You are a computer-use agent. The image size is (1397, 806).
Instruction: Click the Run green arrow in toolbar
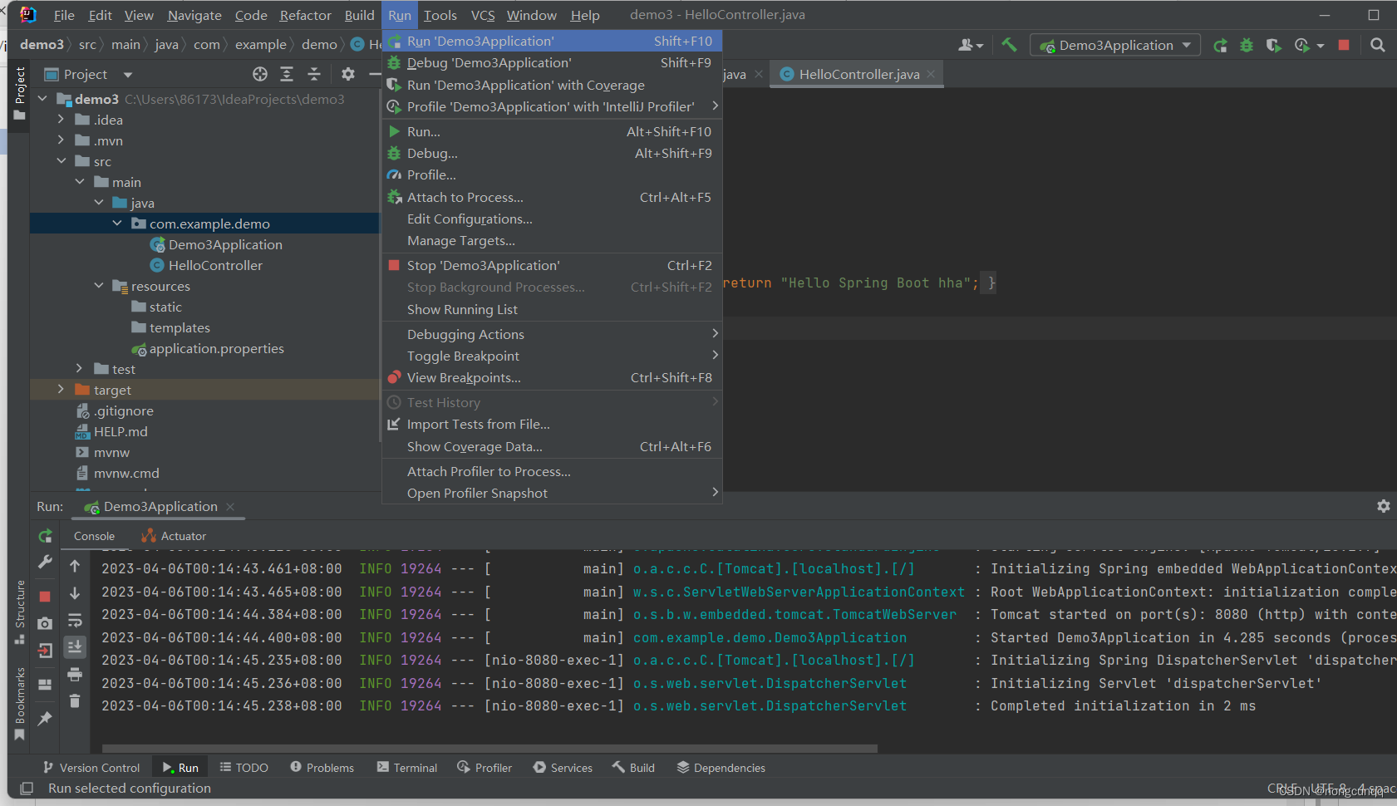coord(1220,46)
